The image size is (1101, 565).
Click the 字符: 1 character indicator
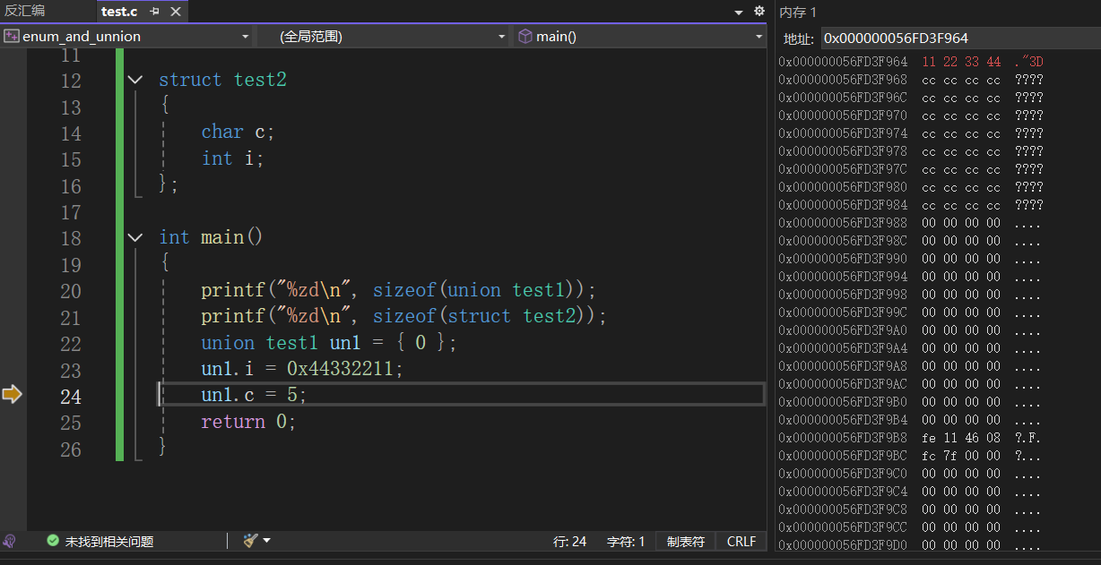tap(626, 542)
